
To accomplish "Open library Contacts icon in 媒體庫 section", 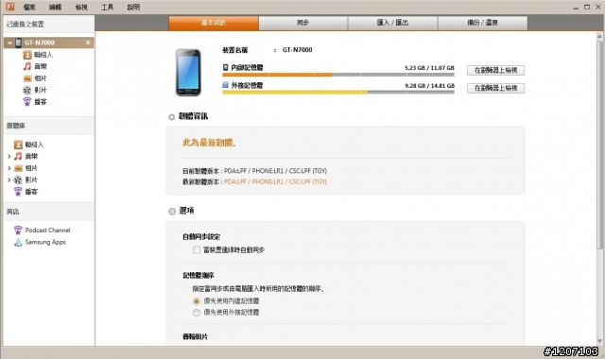I will (18, 145).
